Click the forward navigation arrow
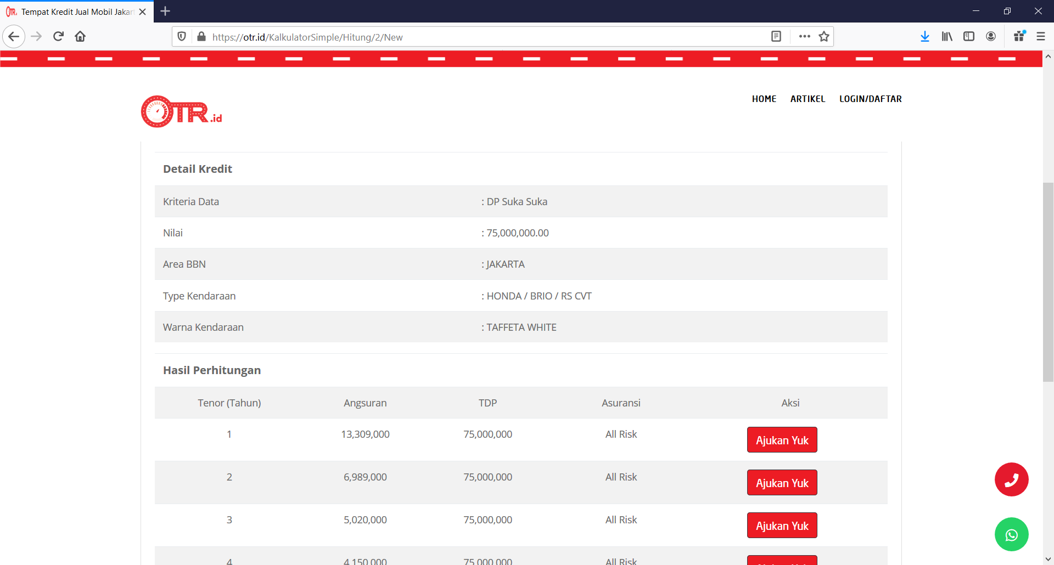 coord(36,37)
